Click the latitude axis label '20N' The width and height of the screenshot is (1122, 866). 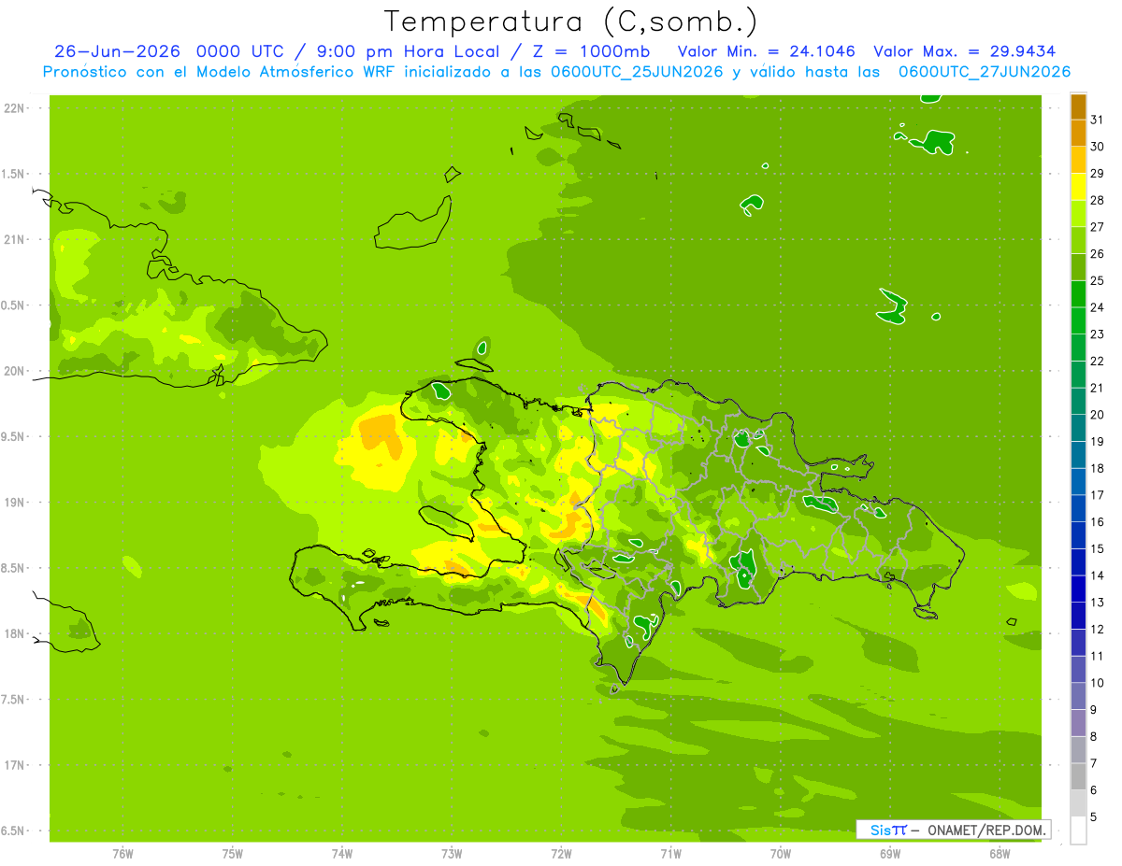click(x=14, y=371)
